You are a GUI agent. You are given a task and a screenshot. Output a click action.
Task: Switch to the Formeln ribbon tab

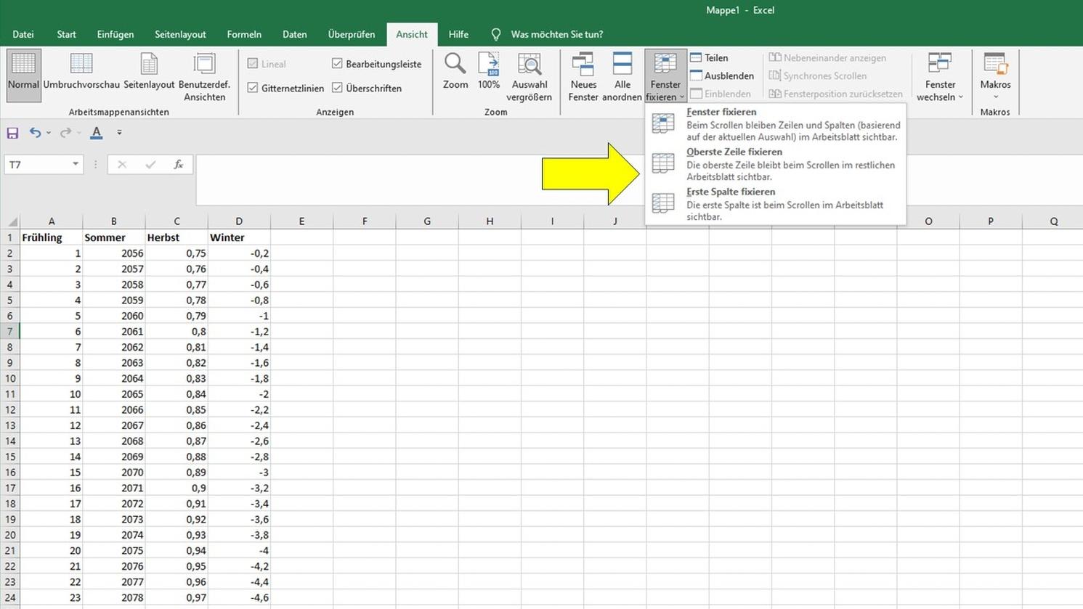coord(244,34)
